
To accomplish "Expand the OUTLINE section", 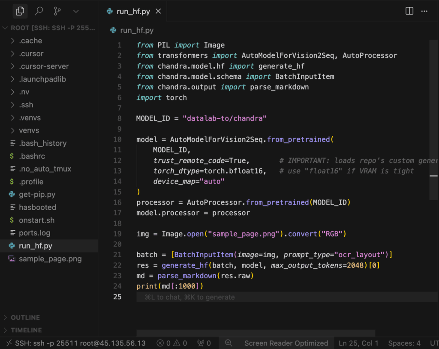I will pyautogui.click(x=25, y=317).
